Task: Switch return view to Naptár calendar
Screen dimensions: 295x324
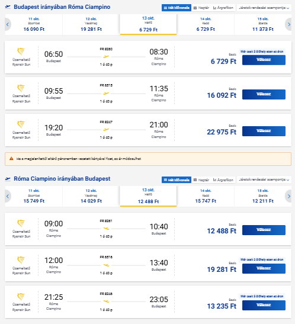Action: tap(201, 180)
